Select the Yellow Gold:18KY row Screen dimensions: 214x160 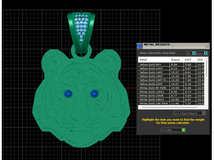click(172, 76)
